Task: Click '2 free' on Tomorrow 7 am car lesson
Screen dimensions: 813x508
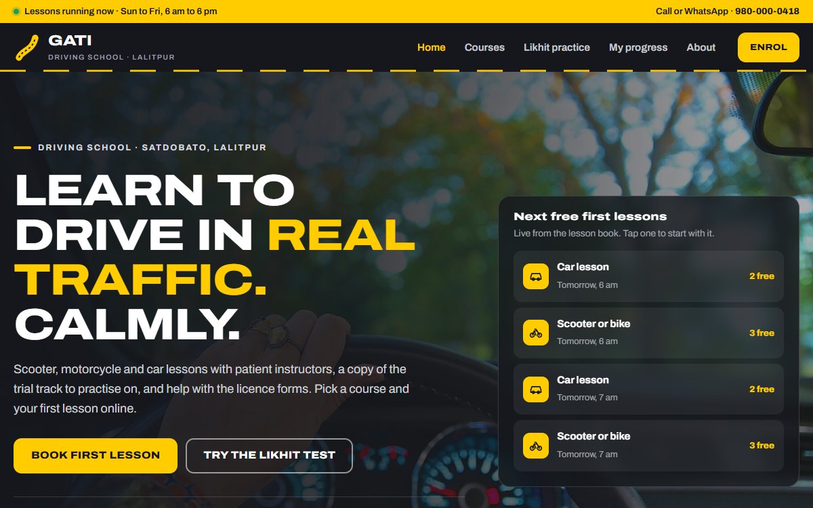Action: point(762,389)
